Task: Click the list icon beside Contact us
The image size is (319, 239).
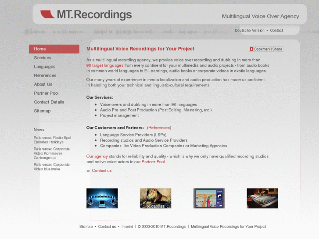Action: coord(88,171)
